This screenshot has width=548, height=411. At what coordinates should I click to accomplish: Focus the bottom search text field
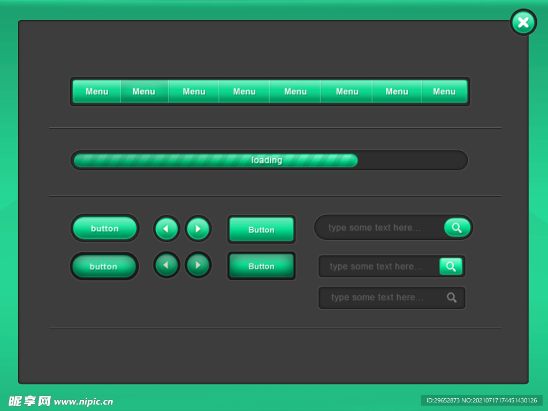pyautogui.click(x=392, y=298)
